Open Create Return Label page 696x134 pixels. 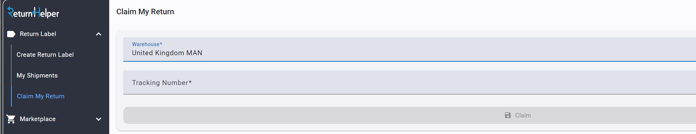pyautogui.click(x=45, y=55)
